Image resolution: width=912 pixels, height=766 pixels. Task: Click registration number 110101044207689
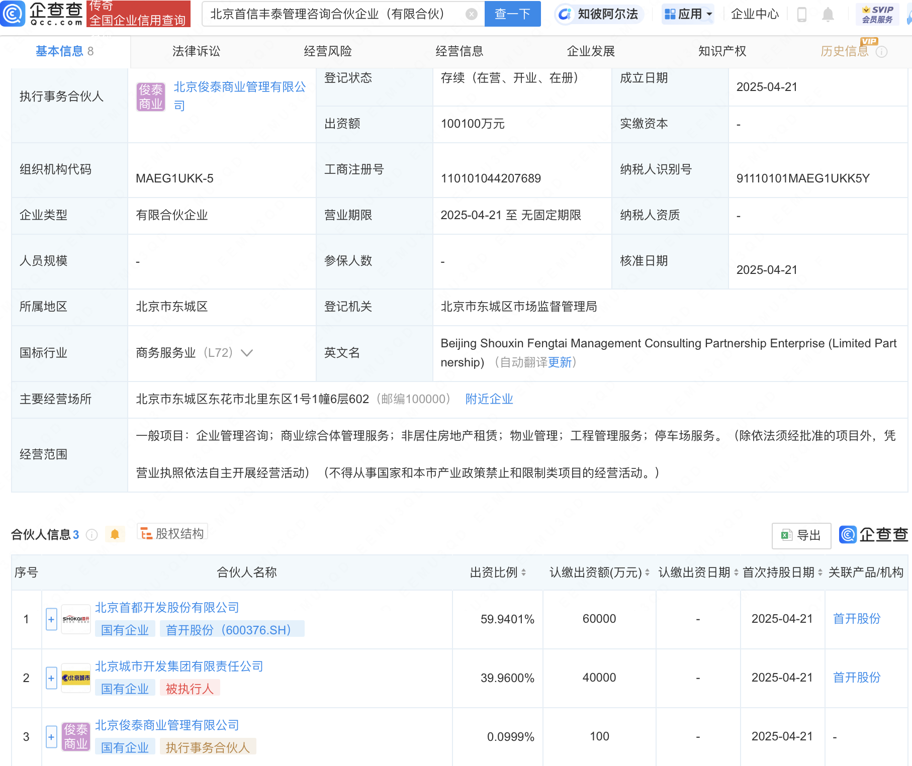tap(491, 178)
